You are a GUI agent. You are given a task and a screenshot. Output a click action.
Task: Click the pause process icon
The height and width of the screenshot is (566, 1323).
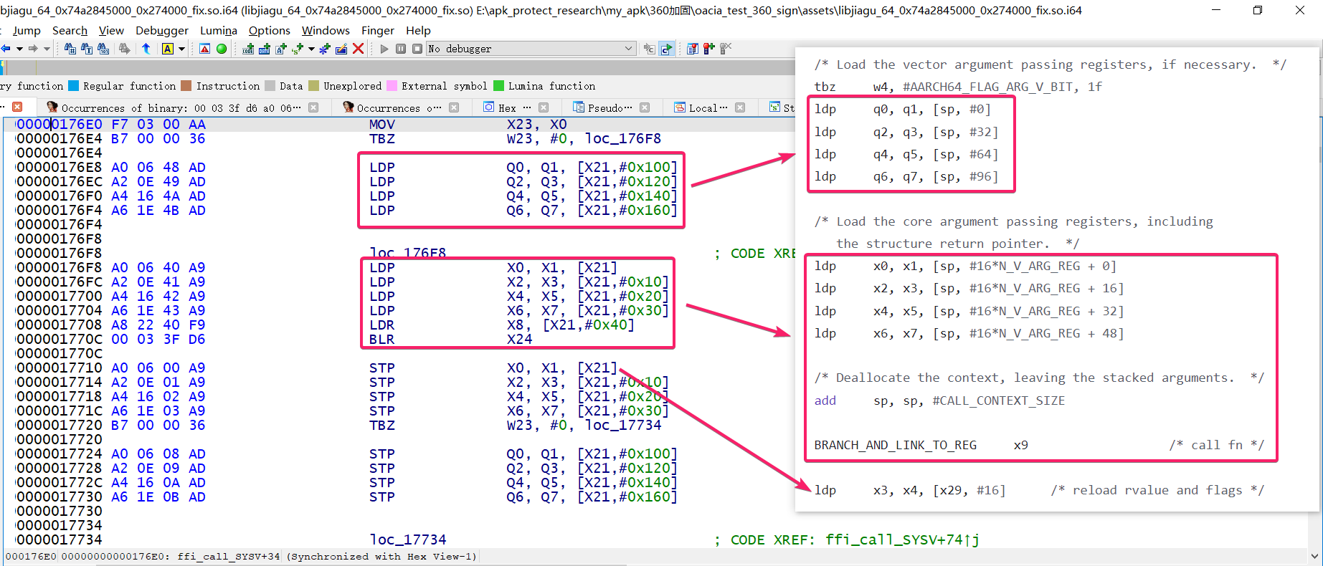coord(401,49)
